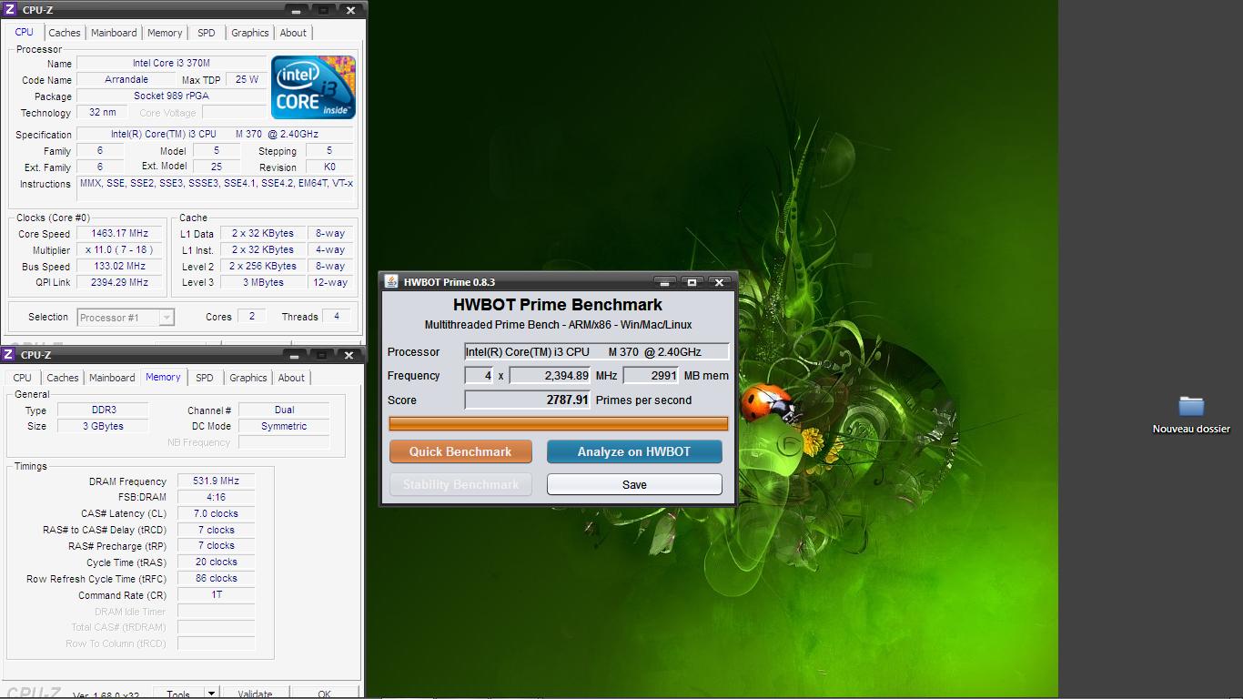
Task: Click the tRFC value 86 clocks
Action: pos(217,578)
